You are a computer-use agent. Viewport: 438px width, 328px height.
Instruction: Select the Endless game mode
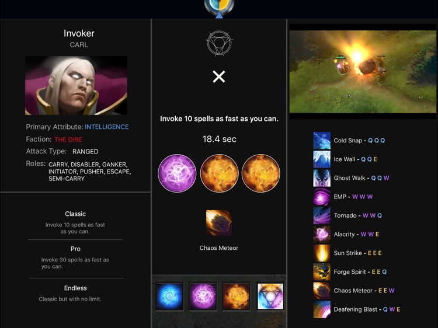tap(75, 293)
